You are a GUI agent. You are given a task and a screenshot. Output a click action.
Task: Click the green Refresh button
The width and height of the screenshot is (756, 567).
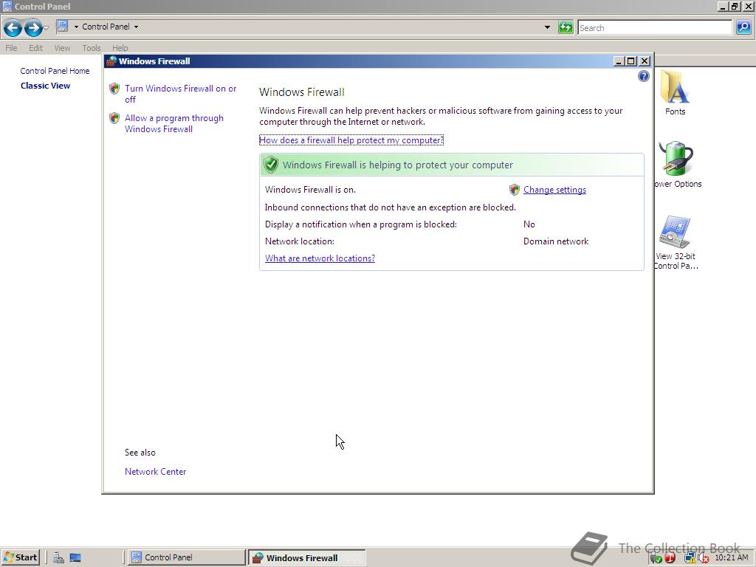565,27
